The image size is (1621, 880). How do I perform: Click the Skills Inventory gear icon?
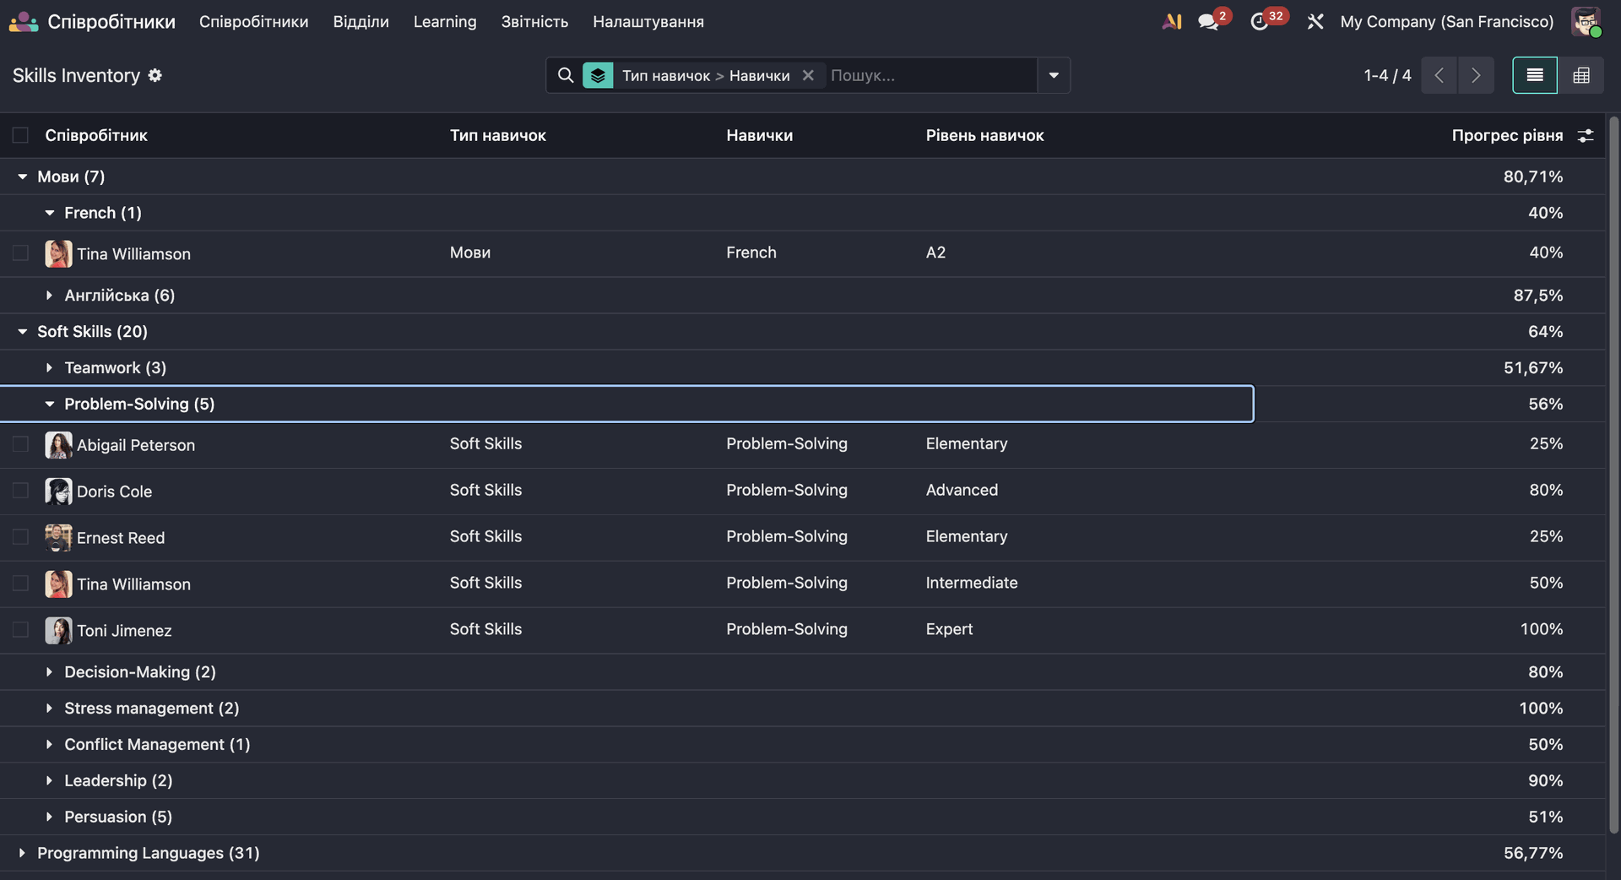pyautogui.click(x=155, y=75)
